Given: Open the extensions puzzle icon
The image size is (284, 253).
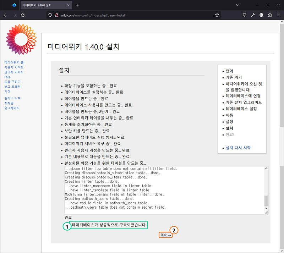Looking at the screenshot, I should (270, 15).
